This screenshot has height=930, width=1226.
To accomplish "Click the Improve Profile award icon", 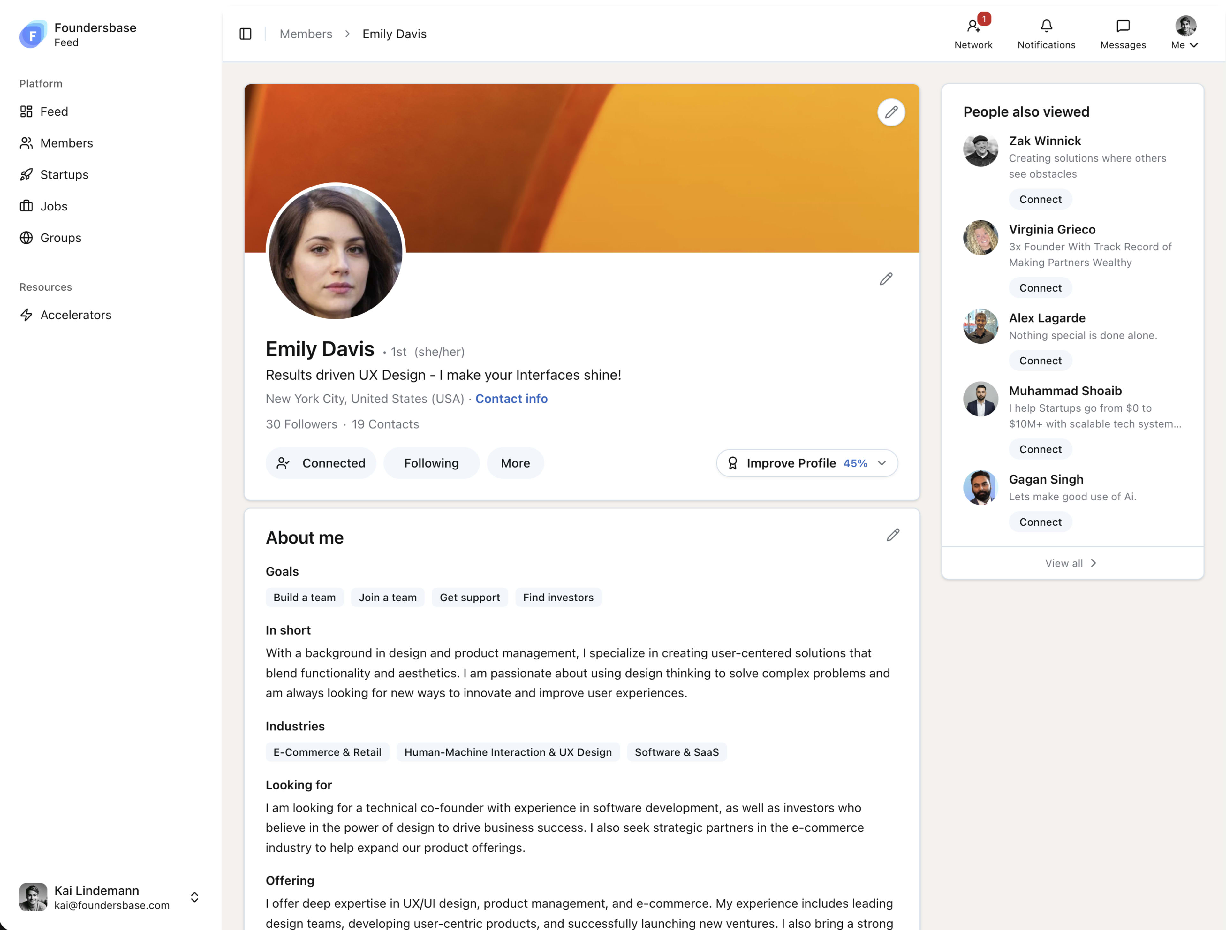I will tap(732, 463).
